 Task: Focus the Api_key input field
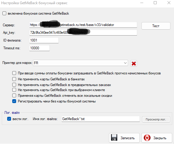(83, 33)
